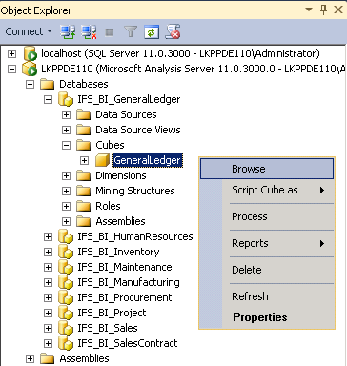Collapse the LKPPDE110 Analysis Server node
Screen dimensions: 347x366
coord(11,69)
